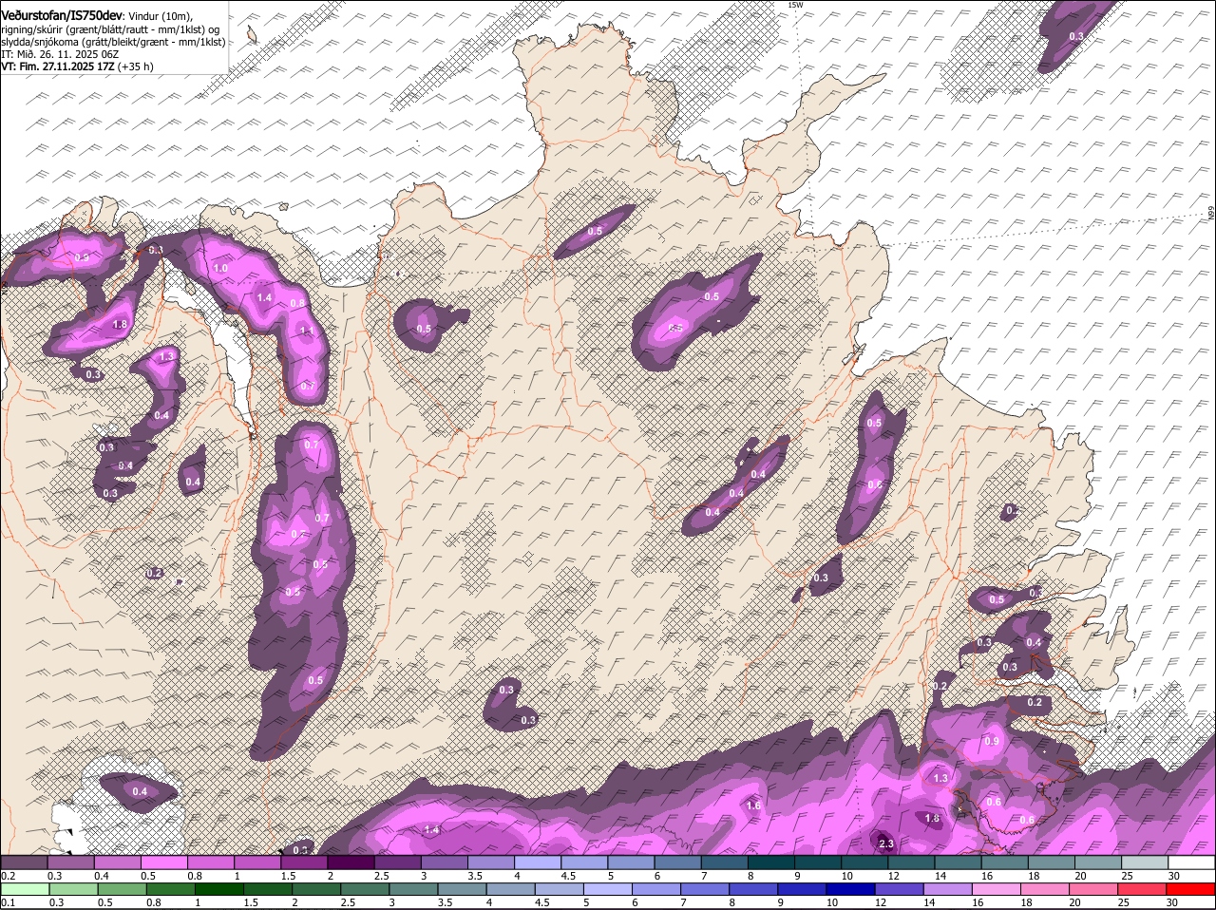Select the dark green swatch between lower 1 and 1.5
This screenshot has height=910, width=1216.
(x=219, y=890)
